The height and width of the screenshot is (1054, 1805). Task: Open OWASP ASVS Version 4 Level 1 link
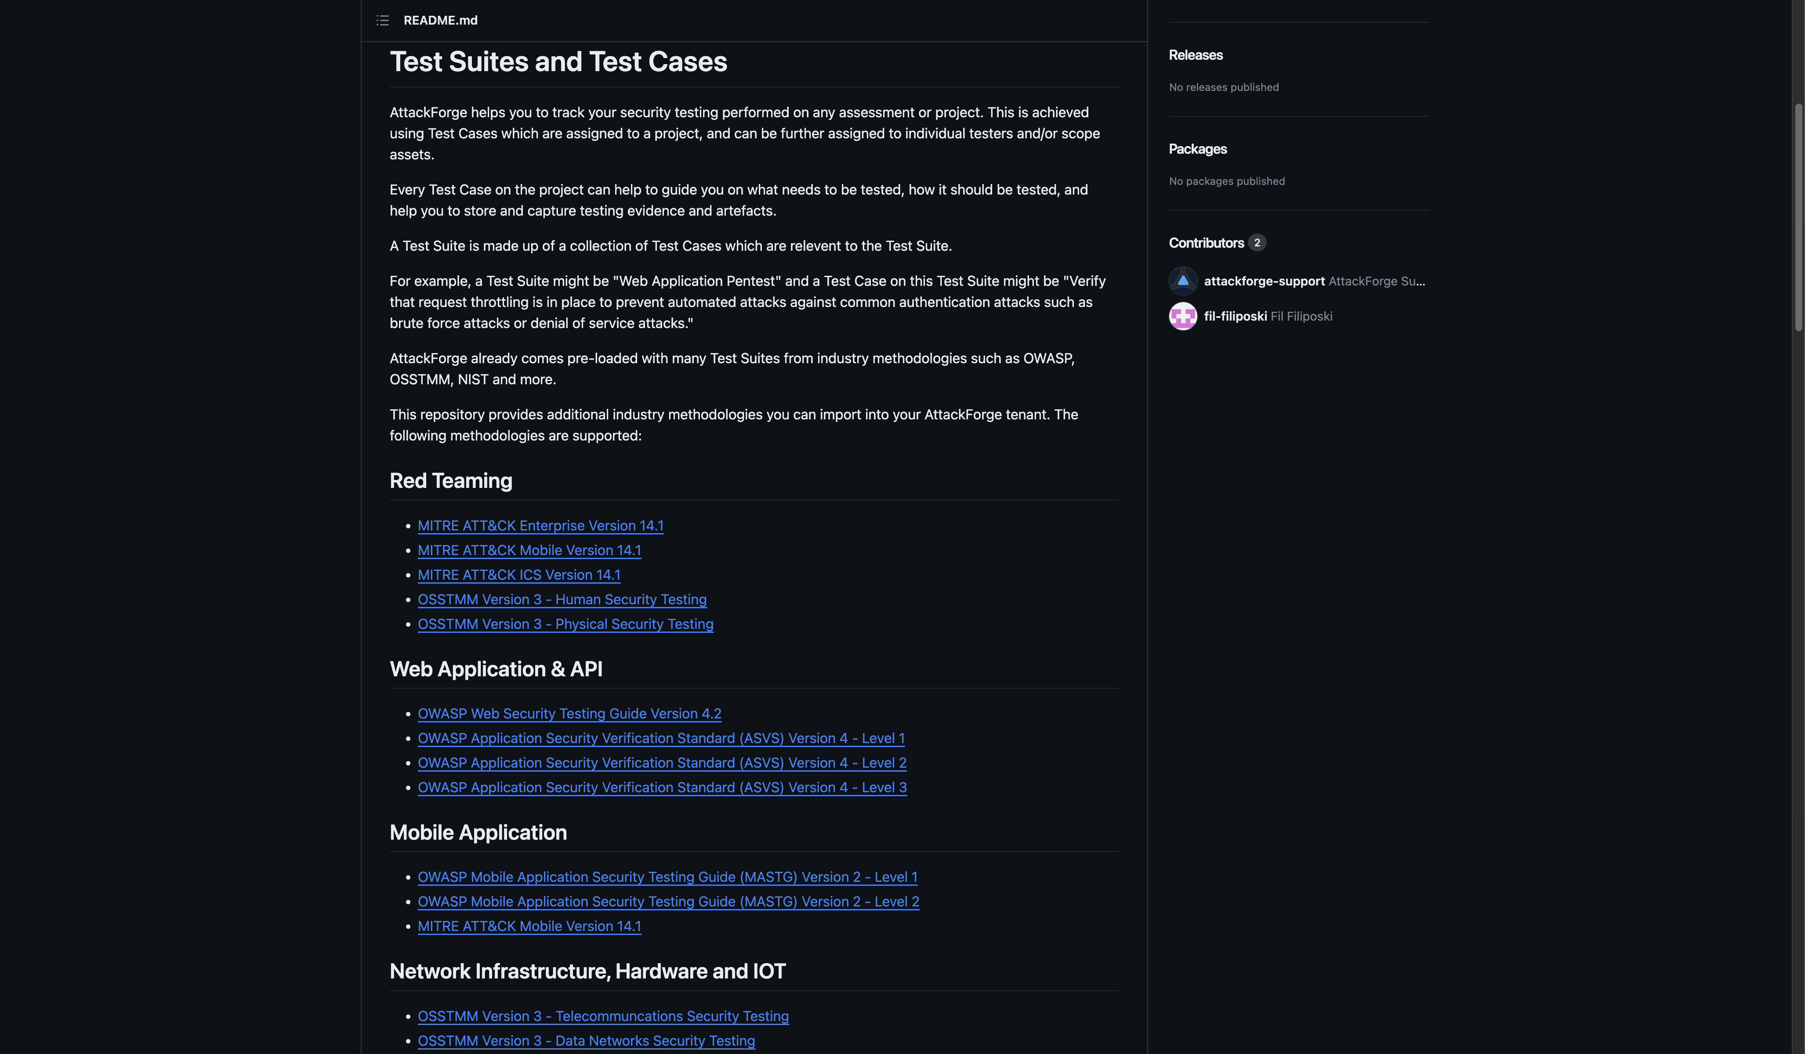661,737
